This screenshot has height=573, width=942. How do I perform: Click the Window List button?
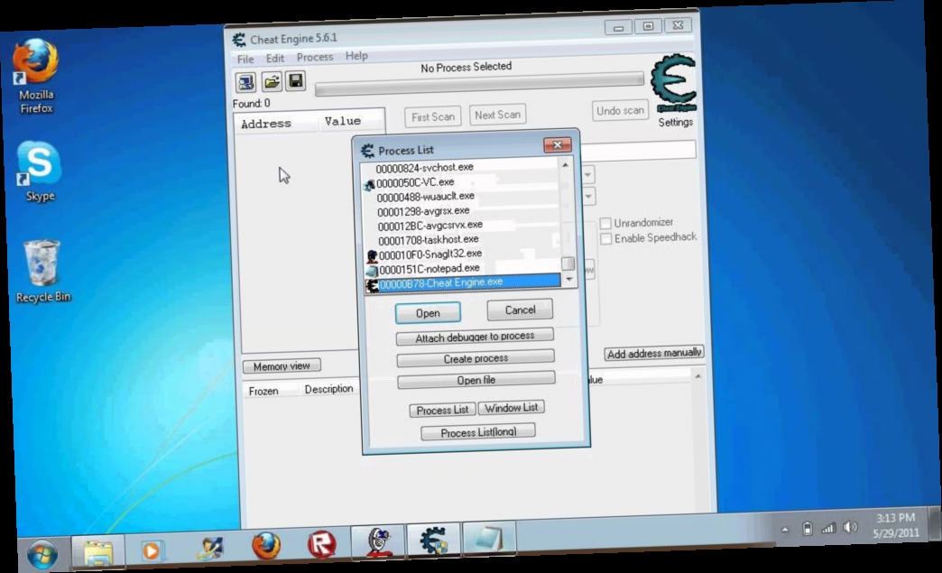512,408
